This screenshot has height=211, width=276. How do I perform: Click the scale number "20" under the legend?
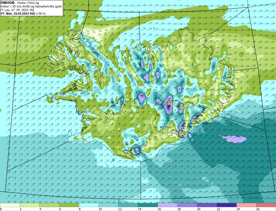199,209
